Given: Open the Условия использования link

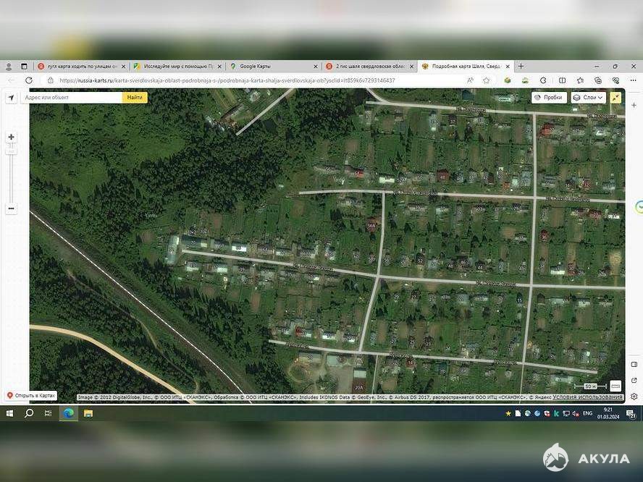Looking at the screenshot, I should click(x=587, y=397).
